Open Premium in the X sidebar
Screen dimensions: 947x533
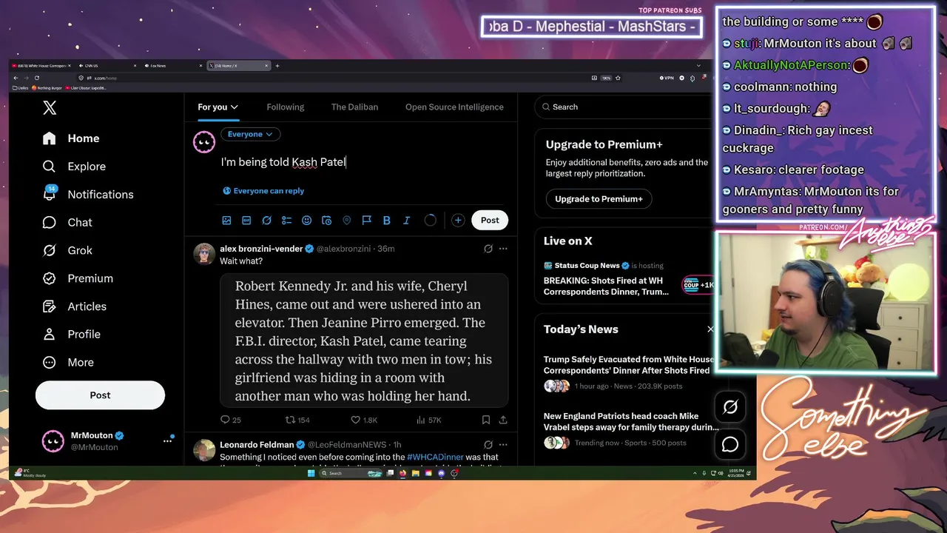pyautogui.click(x=78, y=278)
